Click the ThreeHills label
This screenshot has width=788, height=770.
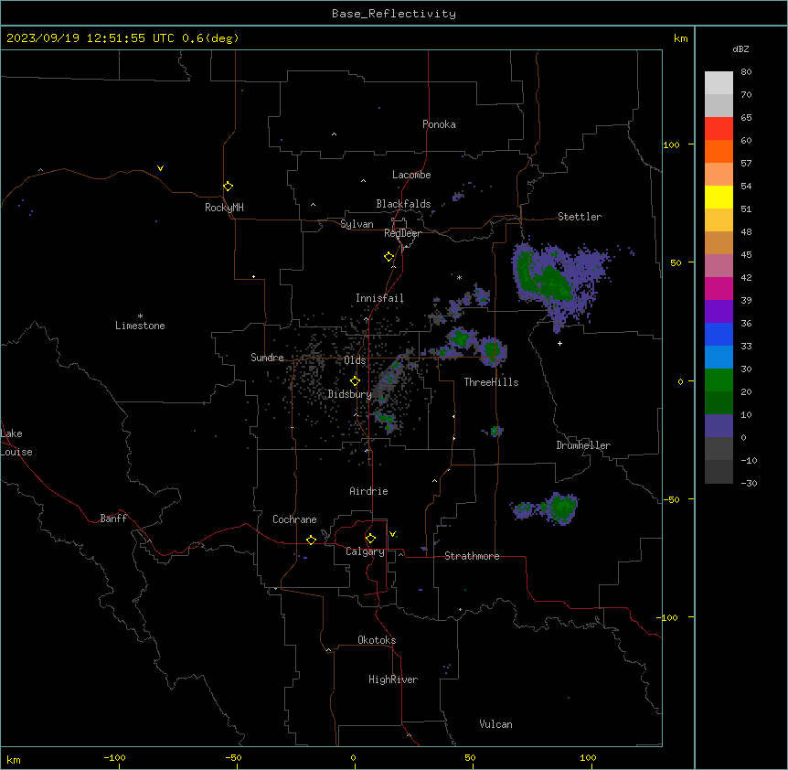click(x=492, y=382)
